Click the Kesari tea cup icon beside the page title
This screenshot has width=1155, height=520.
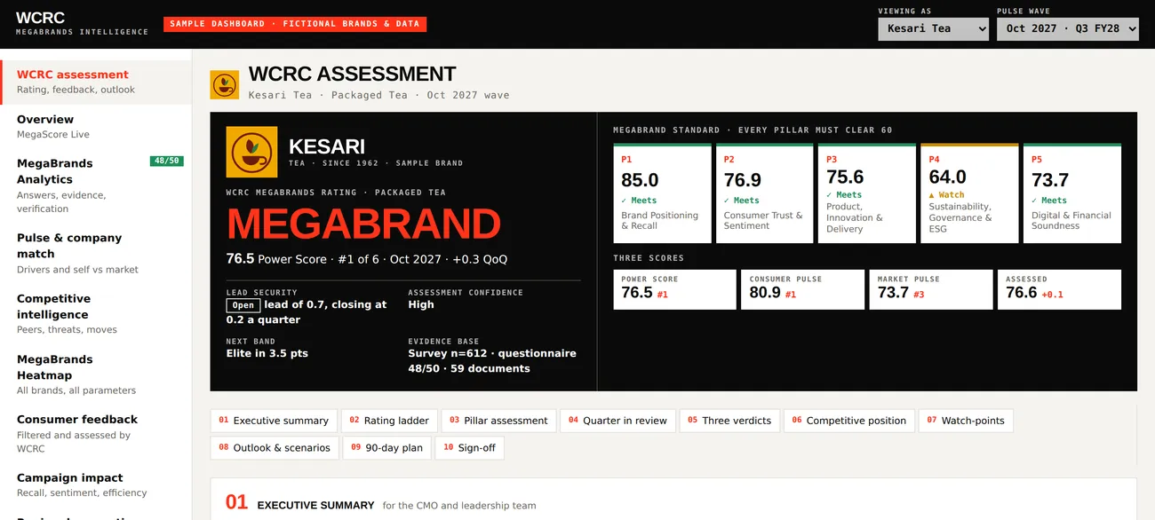[224, 85]
